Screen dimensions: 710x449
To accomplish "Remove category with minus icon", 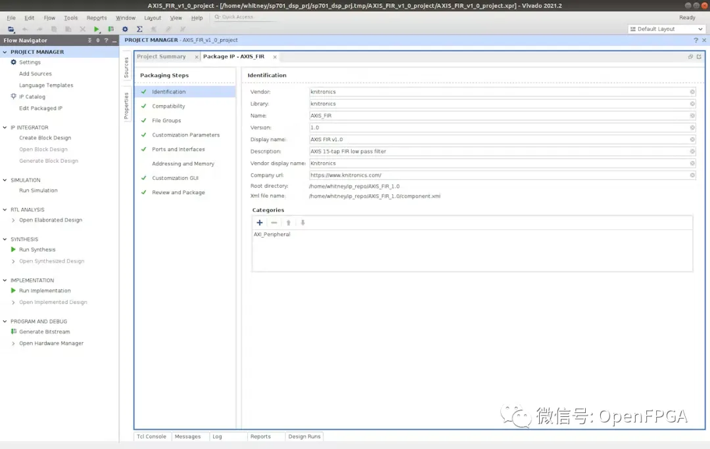I will [274, 223].
